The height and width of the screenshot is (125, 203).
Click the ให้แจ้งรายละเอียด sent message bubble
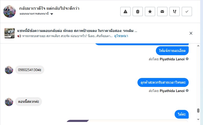tap(172, 50)
